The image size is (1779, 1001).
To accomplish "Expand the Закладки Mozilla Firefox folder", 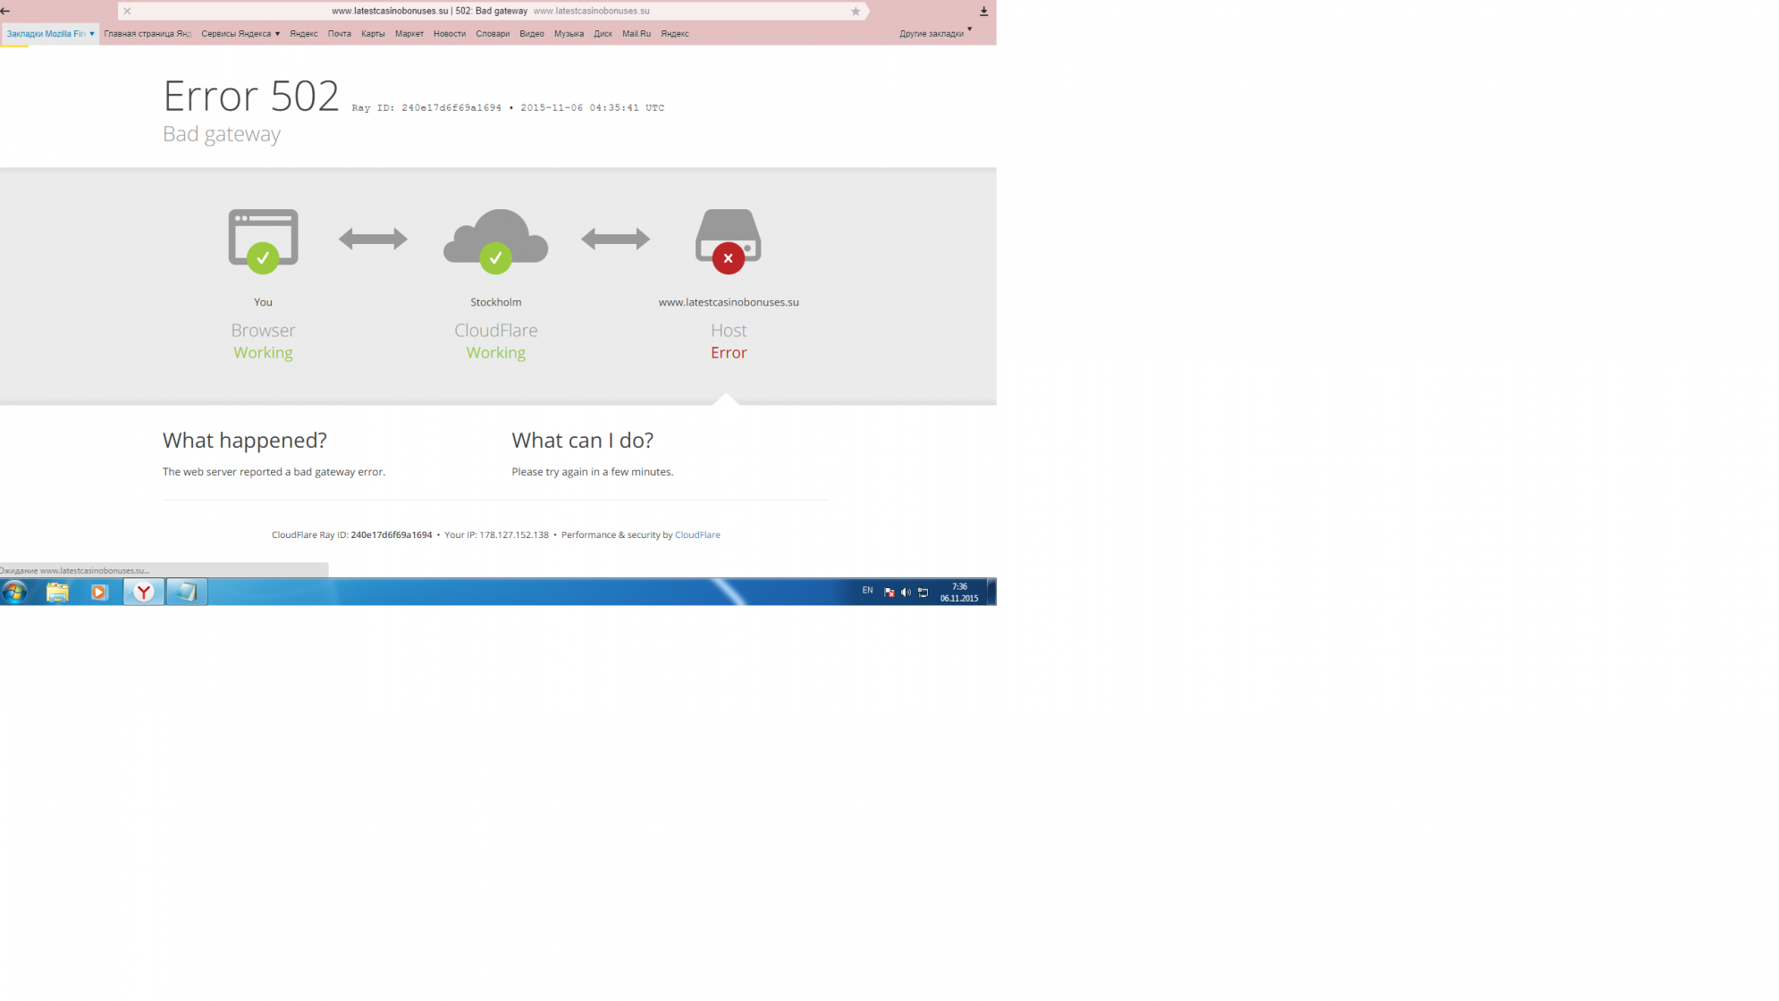I will (50, 34).
